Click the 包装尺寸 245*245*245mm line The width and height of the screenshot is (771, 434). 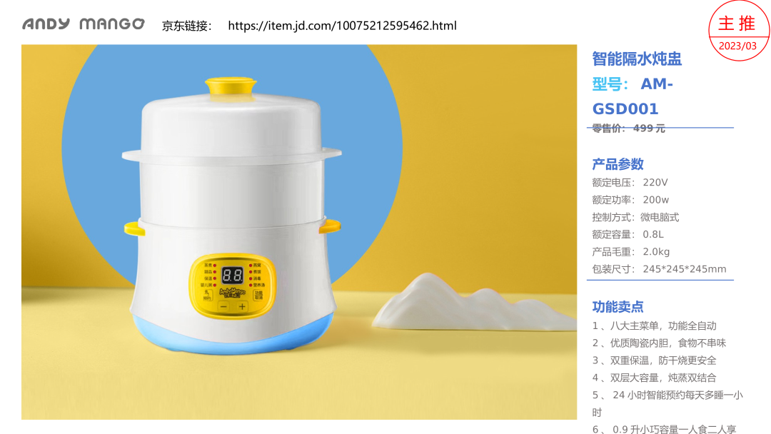pyautogui.click(x=659, y=269)
